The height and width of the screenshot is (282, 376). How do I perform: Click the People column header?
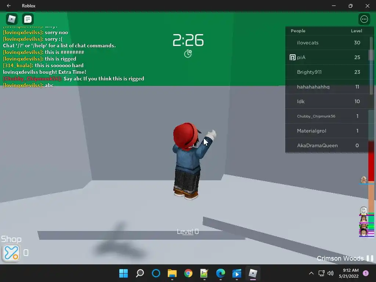[x=298, y=31]
